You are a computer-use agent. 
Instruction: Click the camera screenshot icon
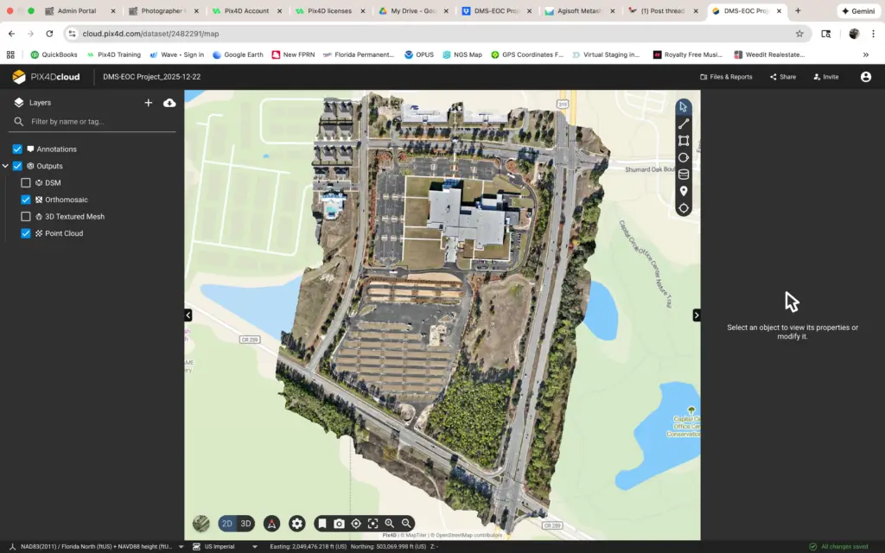pos(339,524)
